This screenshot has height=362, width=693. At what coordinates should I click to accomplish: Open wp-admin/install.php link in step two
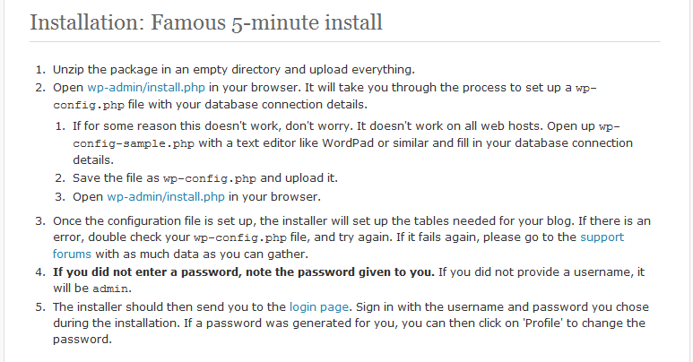pyautogui.click(x=146, y=88)
